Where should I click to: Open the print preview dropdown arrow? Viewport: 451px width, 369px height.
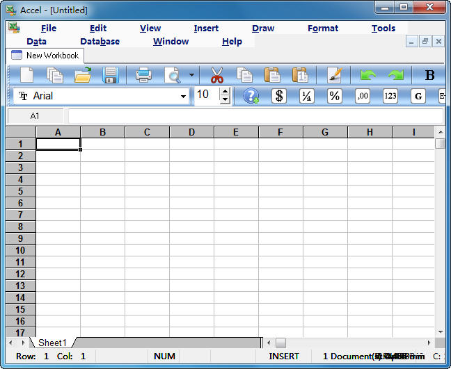point(191,75)
